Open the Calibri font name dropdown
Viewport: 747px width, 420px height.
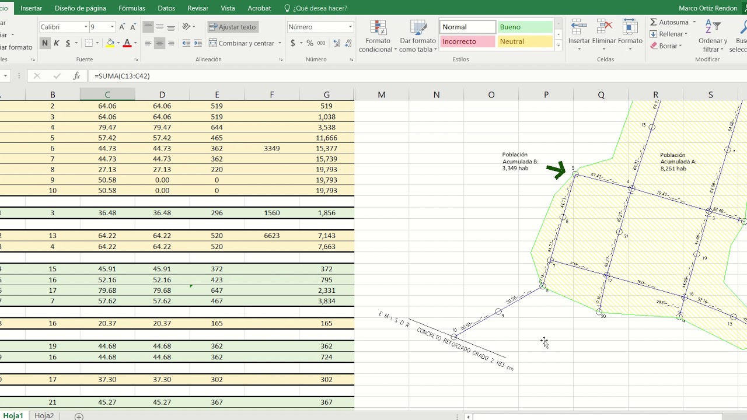(86, 27)
